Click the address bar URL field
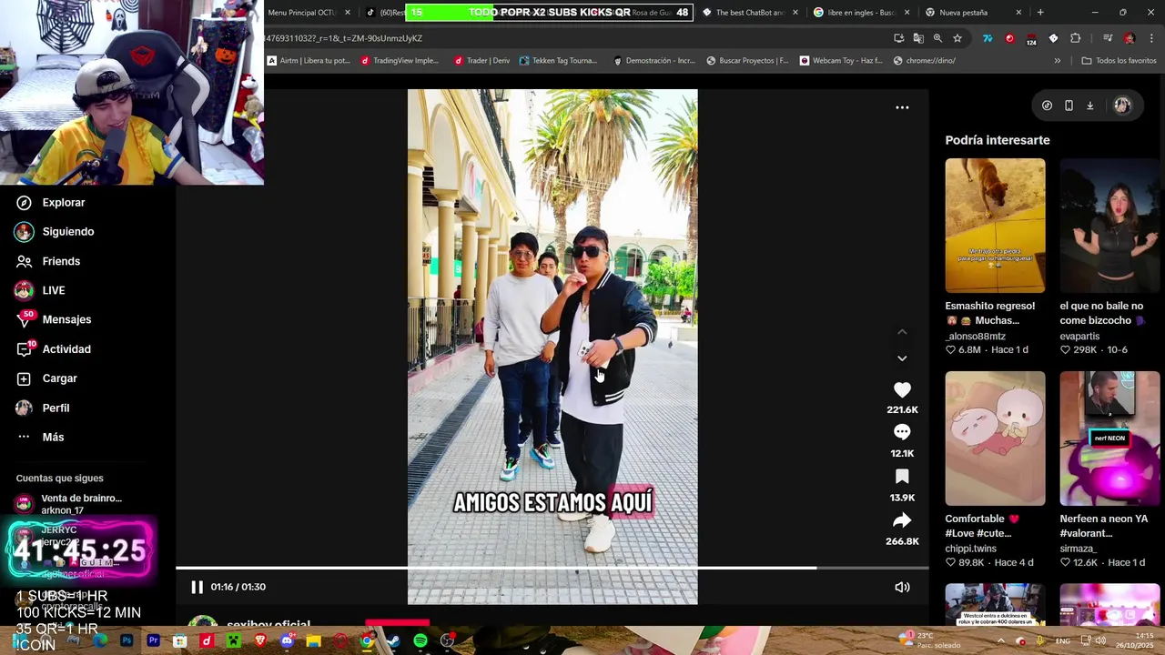This screenshot has height=655, width=1165. pos(573,38)
